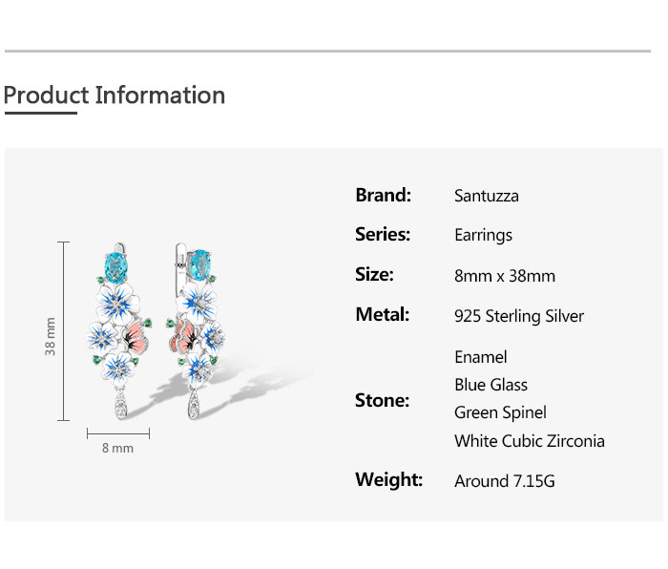Screen dimensions: 668x569
Task: Click the Product Information heading
Action: [115, 95]
